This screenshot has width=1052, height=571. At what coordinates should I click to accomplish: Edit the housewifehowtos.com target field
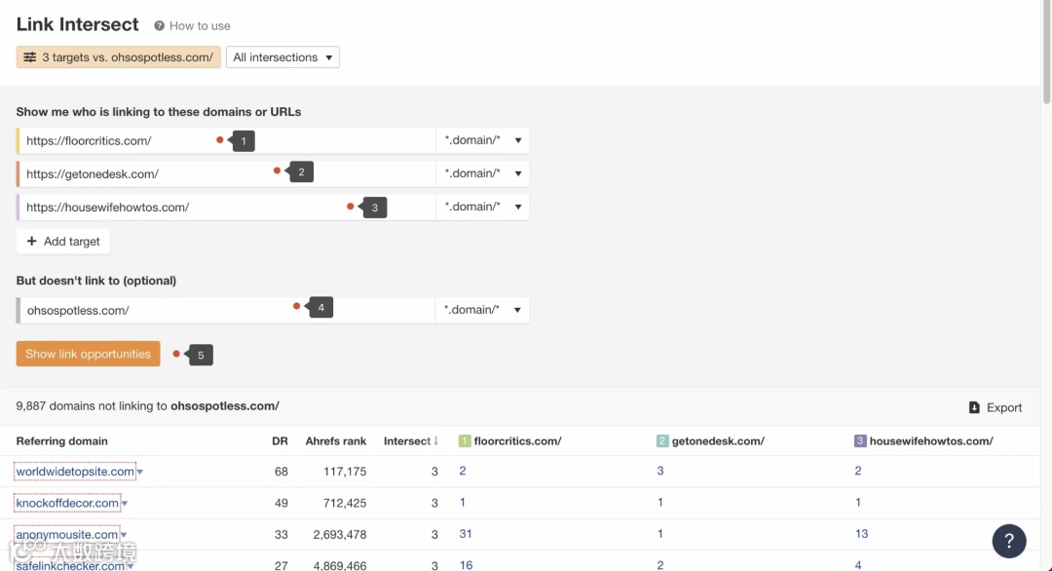coord(227,207)
